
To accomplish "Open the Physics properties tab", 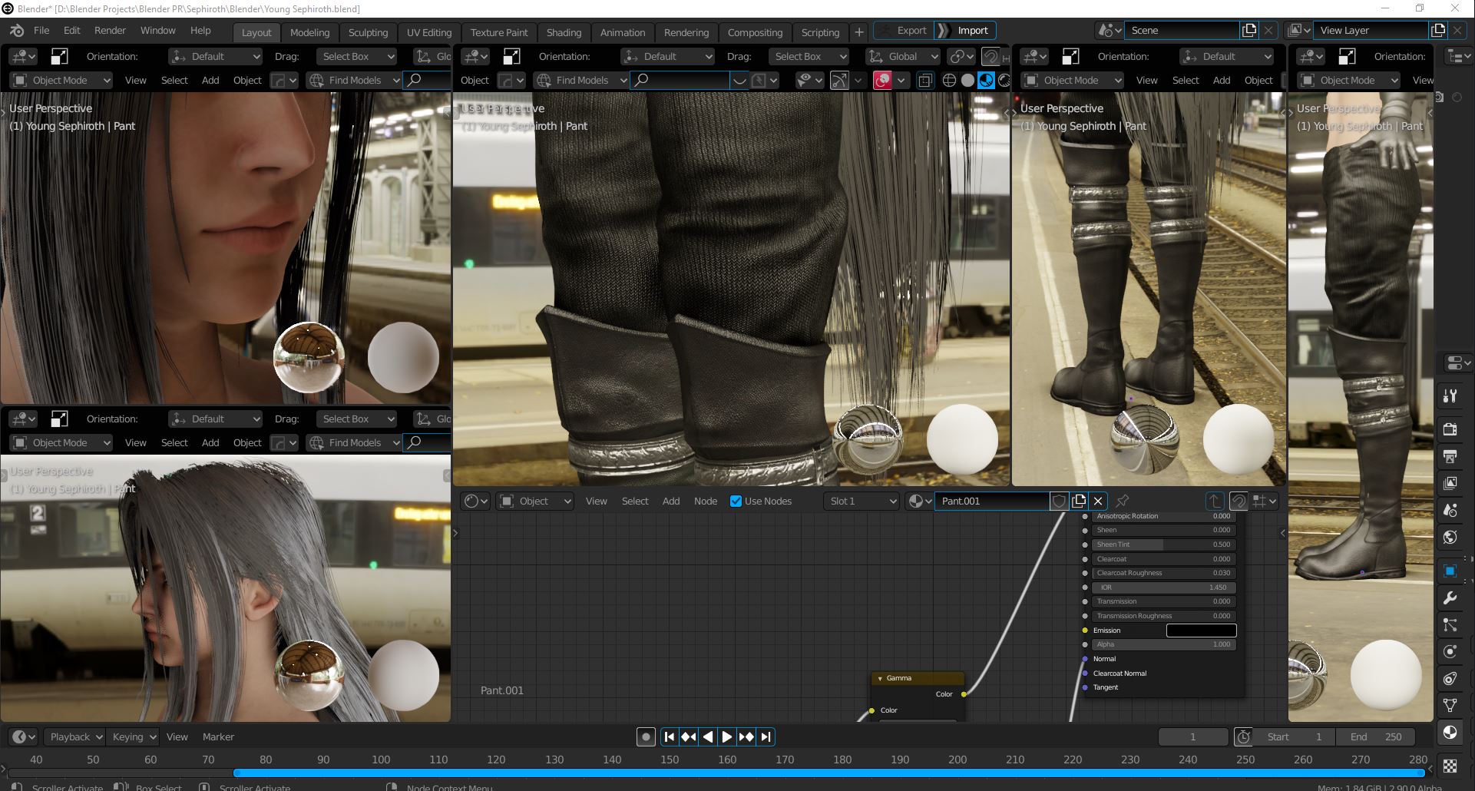I will 1450,652.
